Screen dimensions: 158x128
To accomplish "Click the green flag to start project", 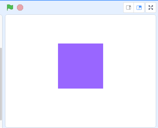I will [10, 8].
